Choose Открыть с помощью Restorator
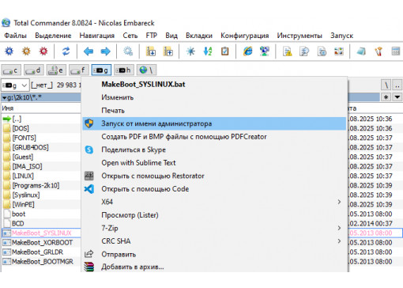This screenshot has width=403, height=288. click(214, 176)
